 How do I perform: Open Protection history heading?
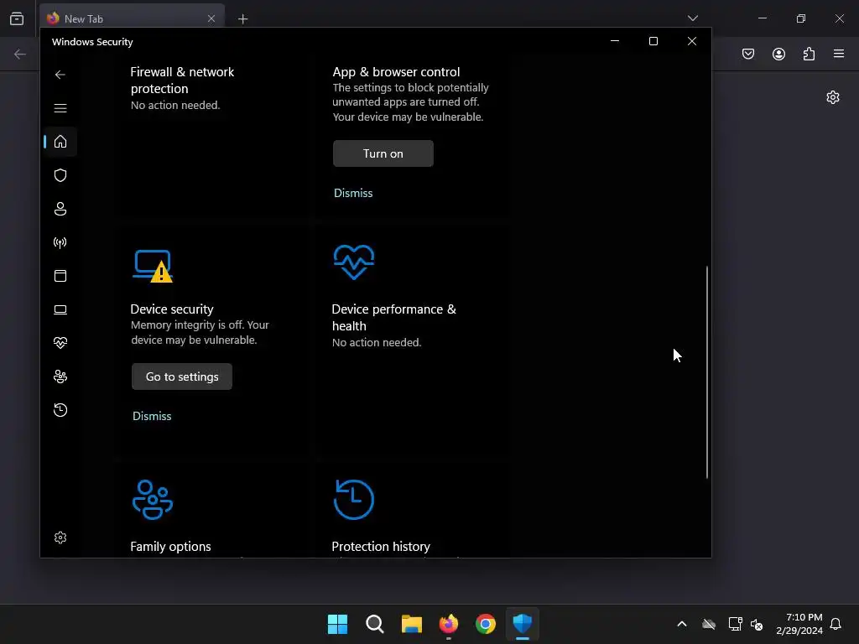[x=381, y=547]
